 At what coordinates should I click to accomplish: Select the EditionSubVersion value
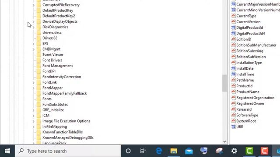pyautogui.click(x=251, y=57)
